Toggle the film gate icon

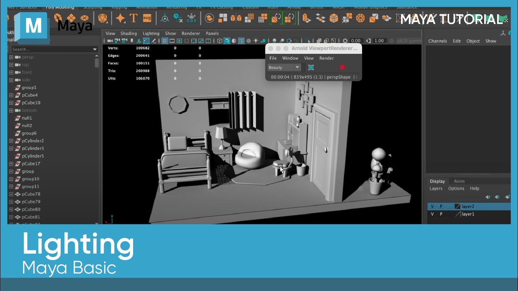click(172, 41)
